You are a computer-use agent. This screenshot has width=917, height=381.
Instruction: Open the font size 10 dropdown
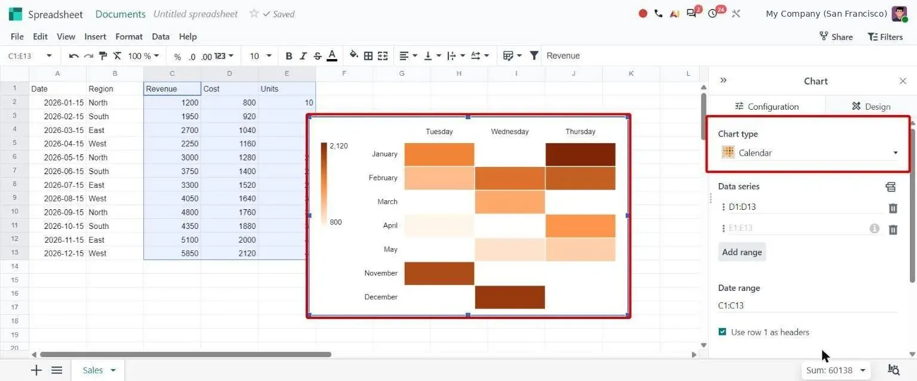point(261,56)
